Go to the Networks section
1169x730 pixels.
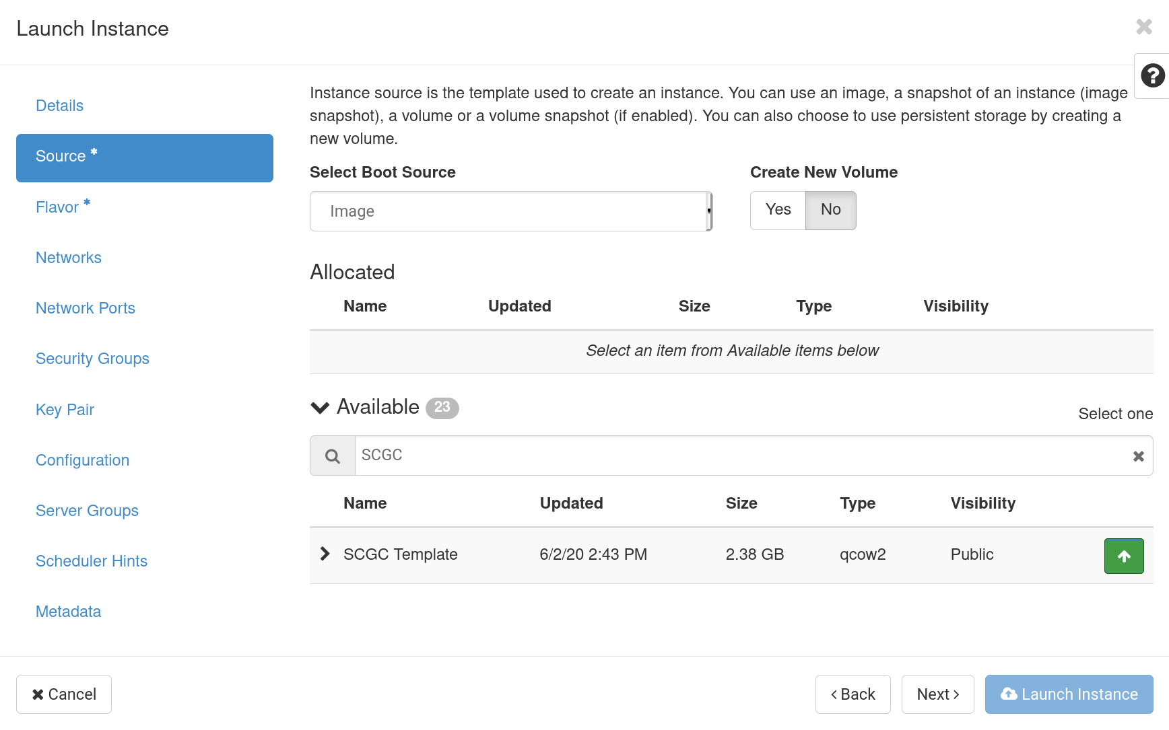point(68,257)
